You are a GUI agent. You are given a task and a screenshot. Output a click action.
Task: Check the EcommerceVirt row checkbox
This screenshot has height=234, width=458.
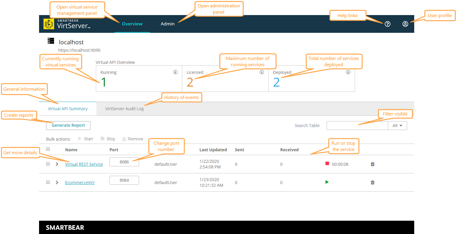(48, 182)
